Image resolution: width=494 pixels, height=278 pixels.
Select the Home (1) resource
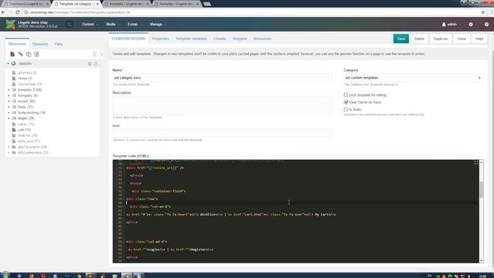[25, 79]
